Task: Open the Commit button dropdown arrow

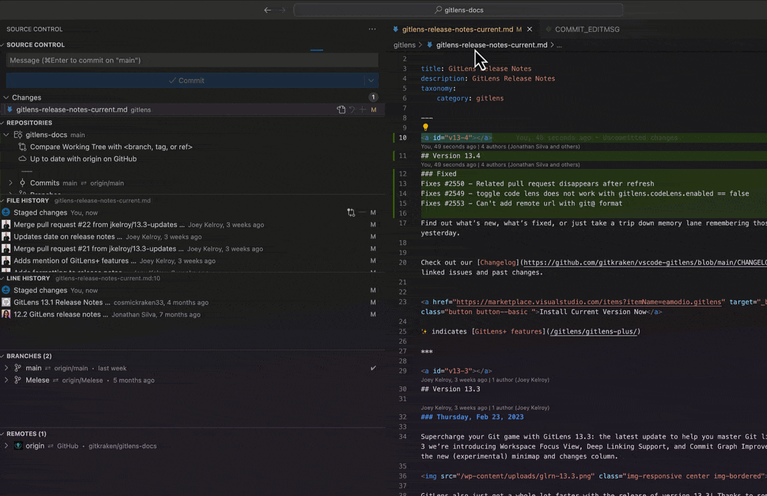Action: point(371,80)
